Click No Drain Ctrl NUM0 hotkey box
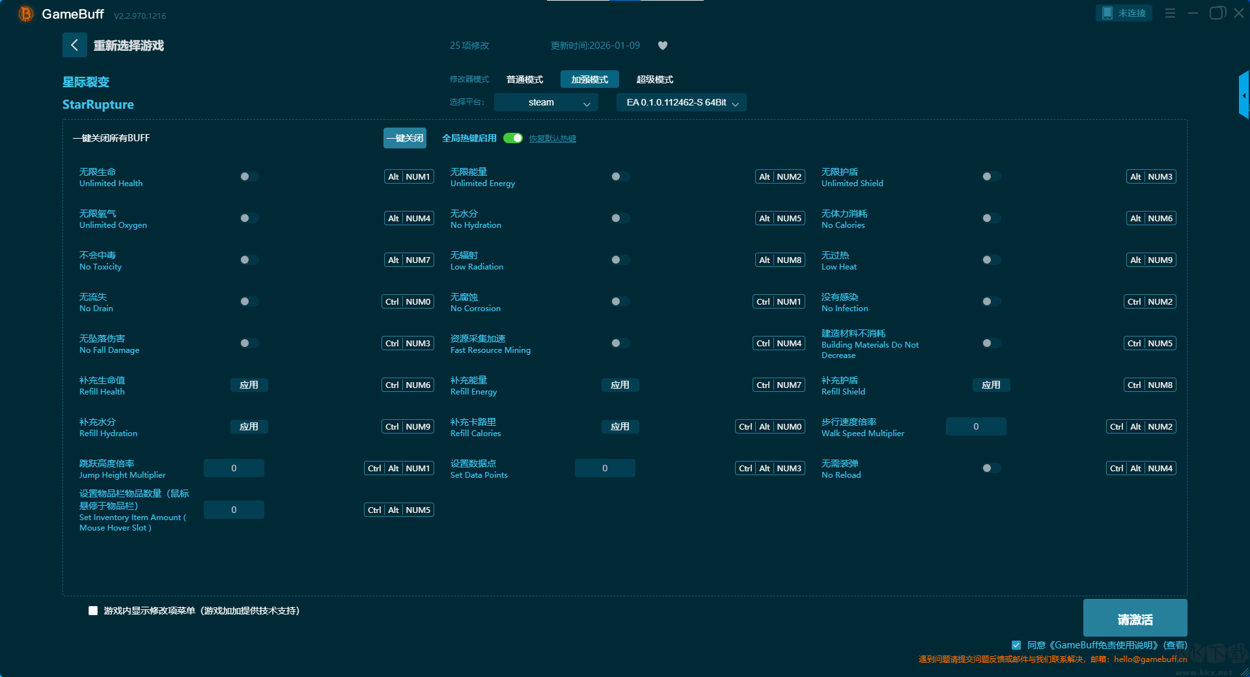This screenshot has height=677, width=1250. (x=408, y=301)
